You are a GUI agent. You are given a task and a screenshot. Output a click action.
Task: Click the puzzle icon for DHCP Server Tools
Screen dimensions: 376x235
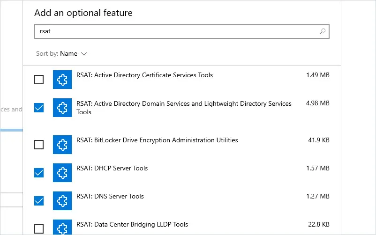(x=62, y=173)
